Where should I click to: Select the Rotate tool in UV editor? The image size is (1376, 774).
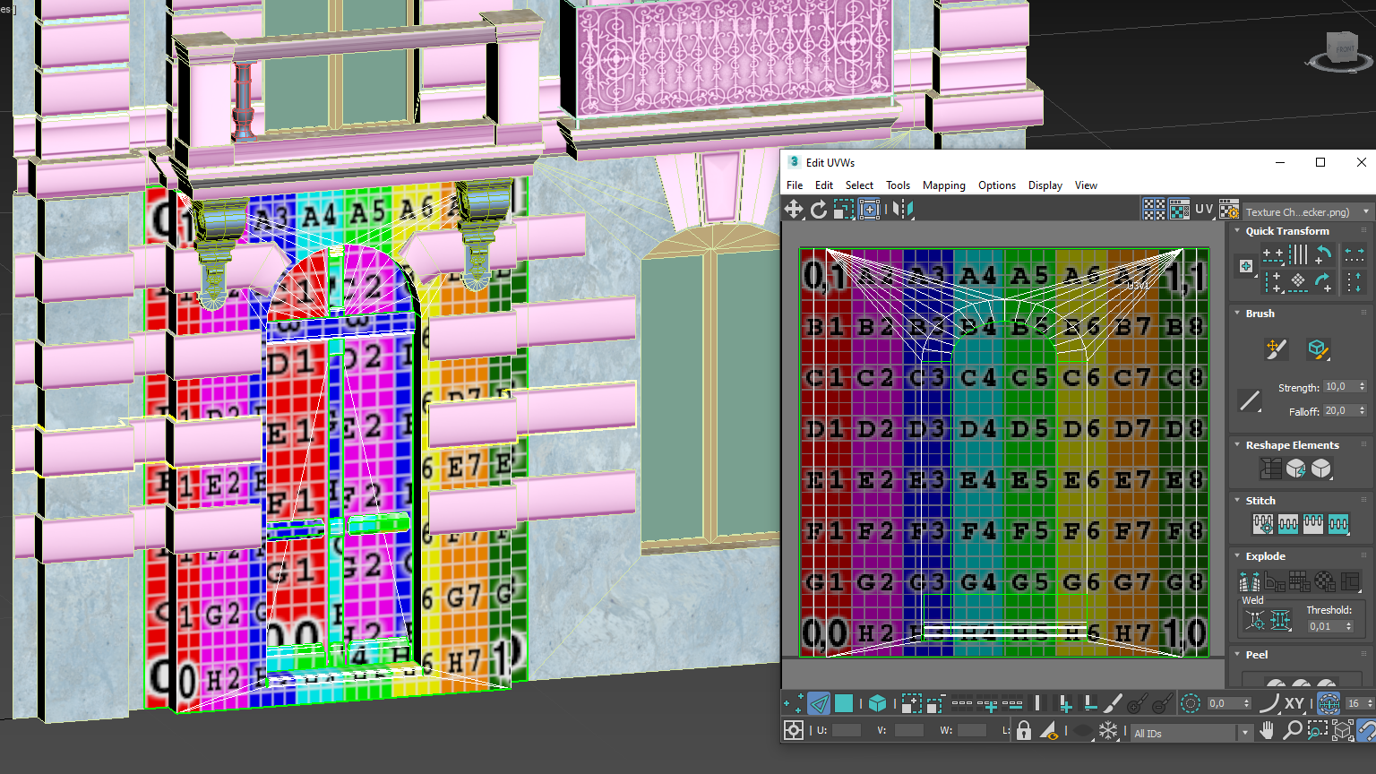point(818,210)
